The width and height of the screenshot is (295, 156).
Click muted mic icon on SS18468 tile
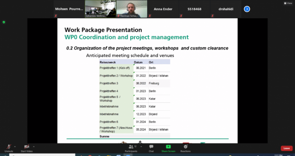coord(181,16)
